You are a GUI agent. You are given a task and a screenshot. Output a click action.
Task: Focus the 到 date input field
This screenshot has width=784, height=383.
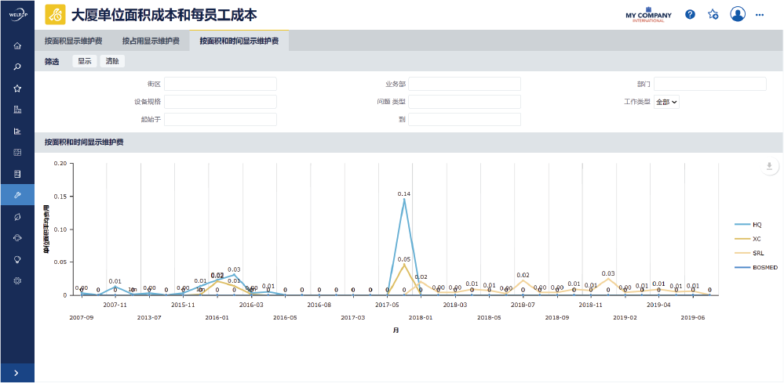pyautogui.click(x=465, y=120)
